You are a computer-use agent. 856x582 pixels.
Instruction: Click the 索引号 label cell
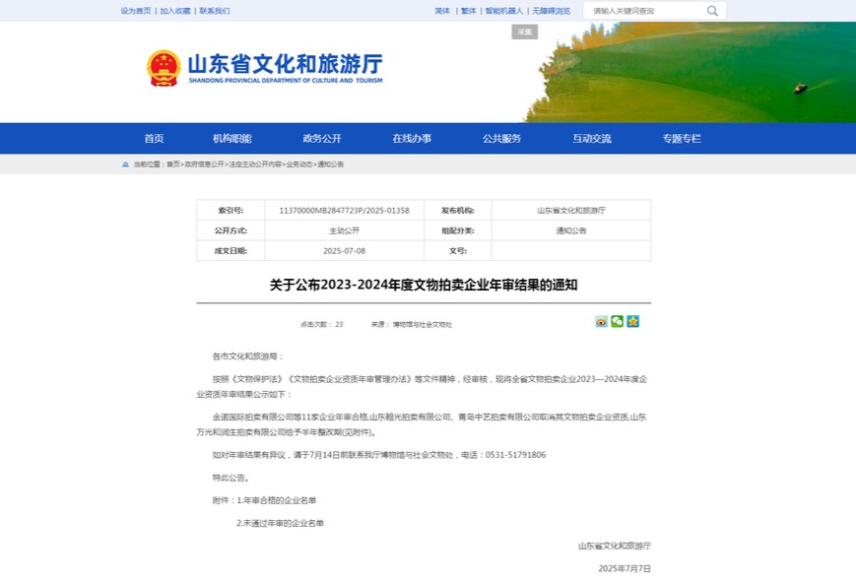click(230, 210)
